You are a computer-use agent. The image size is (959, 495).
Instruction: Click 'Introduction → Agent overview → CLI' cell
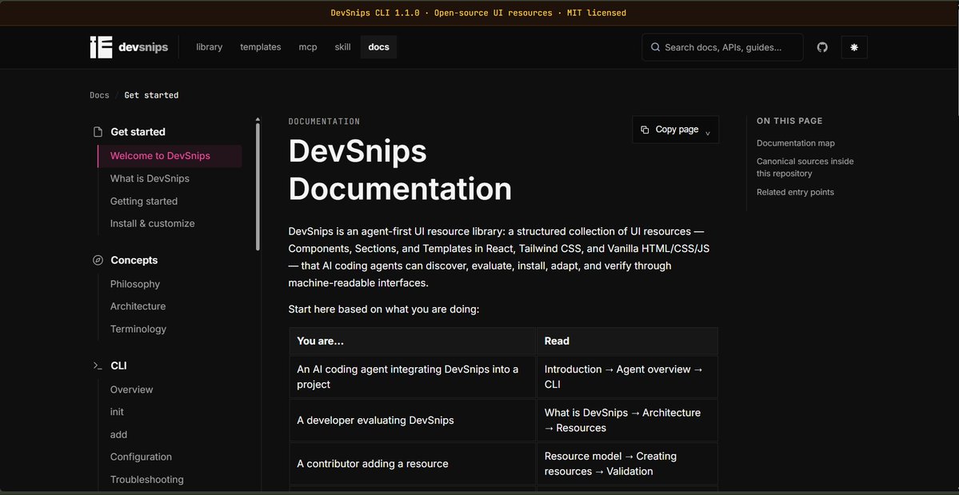coord(627,377)
